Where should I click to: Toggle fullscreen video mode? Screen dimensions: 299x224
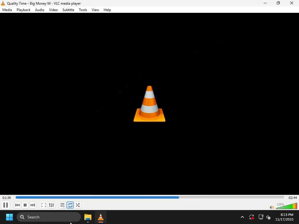coord(44,205)
